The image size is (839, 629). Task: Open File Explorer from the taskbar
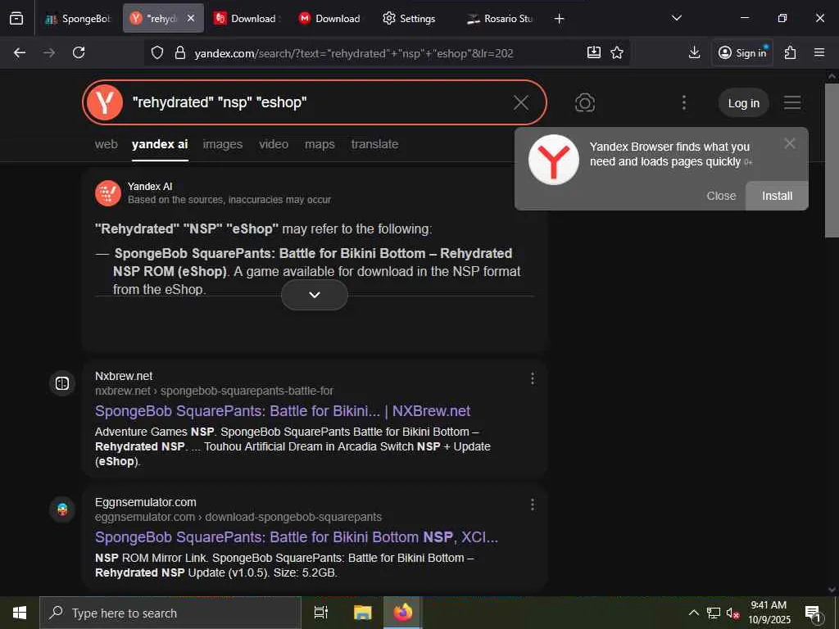362,613
